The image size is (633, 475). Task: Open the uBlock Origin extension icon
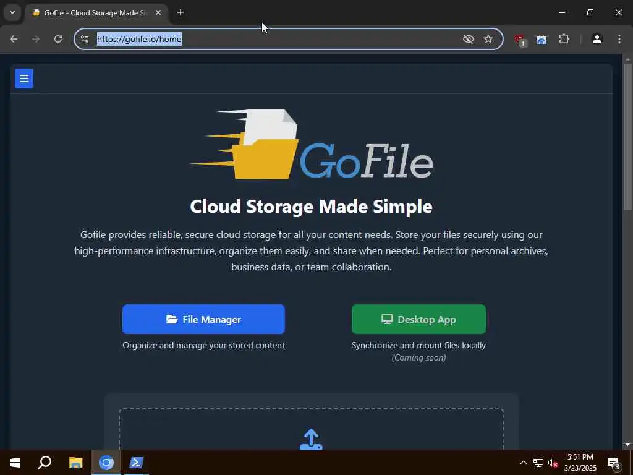coord(520,39)
